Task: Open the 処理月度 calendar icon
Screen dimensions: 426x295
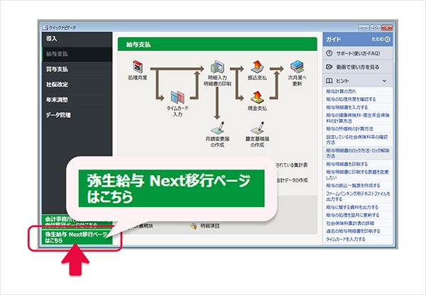Action: pyautogui.click(x=138, y=67)
